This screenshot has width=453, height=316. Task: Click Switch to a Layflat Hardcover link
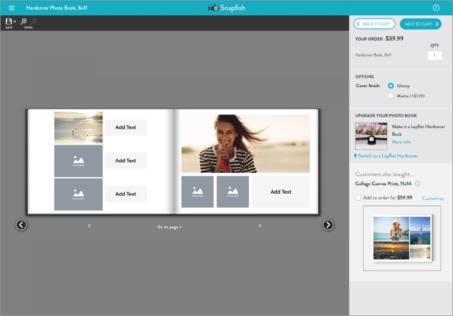point(388,156)
